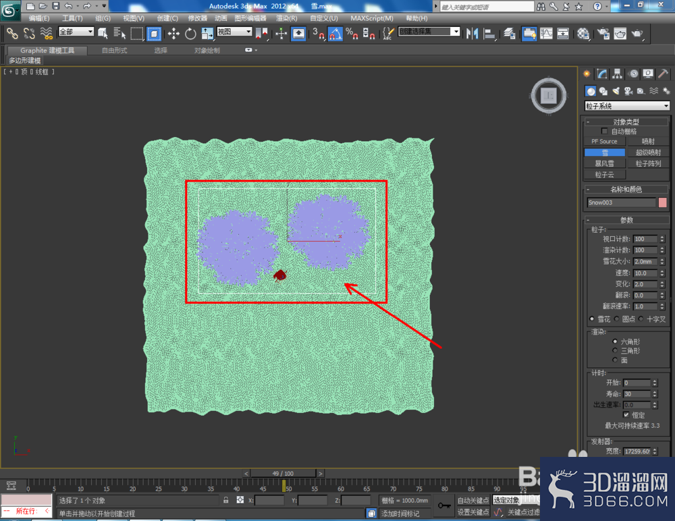This screenshot has height=521, width=675.
Task: Select the 六角形 render option
Action: tap(615, 341)
